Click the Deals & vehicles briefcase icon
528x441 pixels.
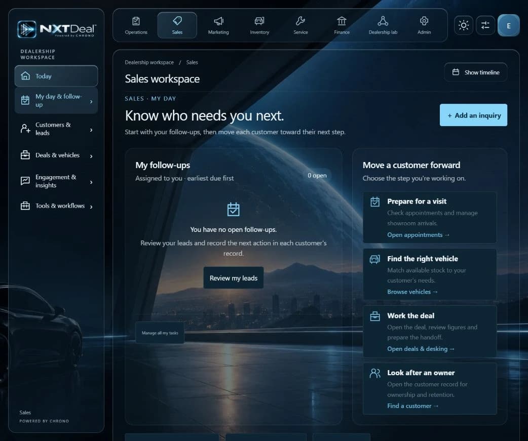click(x=25, y=155)
